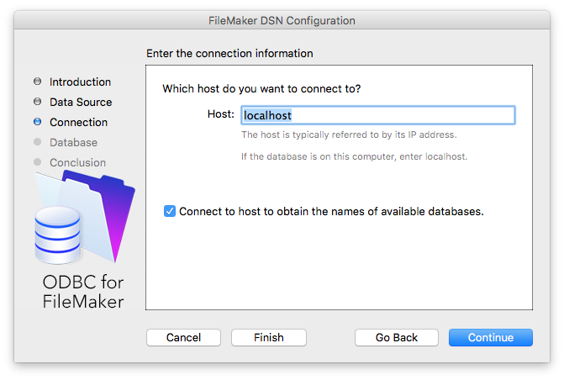Select the Database step label
Screen dimensions: 564x380
[73, 142]
